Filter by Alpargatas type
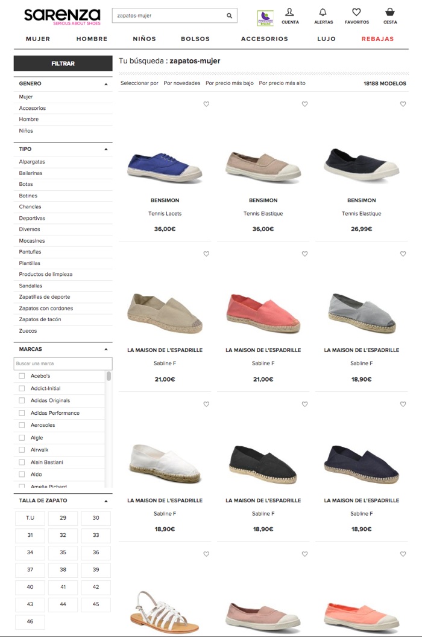Viewport: 422px width, 637px height. pos(31,162)
